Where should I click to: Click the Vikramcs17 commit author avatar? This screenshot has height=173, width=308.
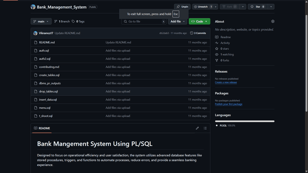click(x=35, y=33)
